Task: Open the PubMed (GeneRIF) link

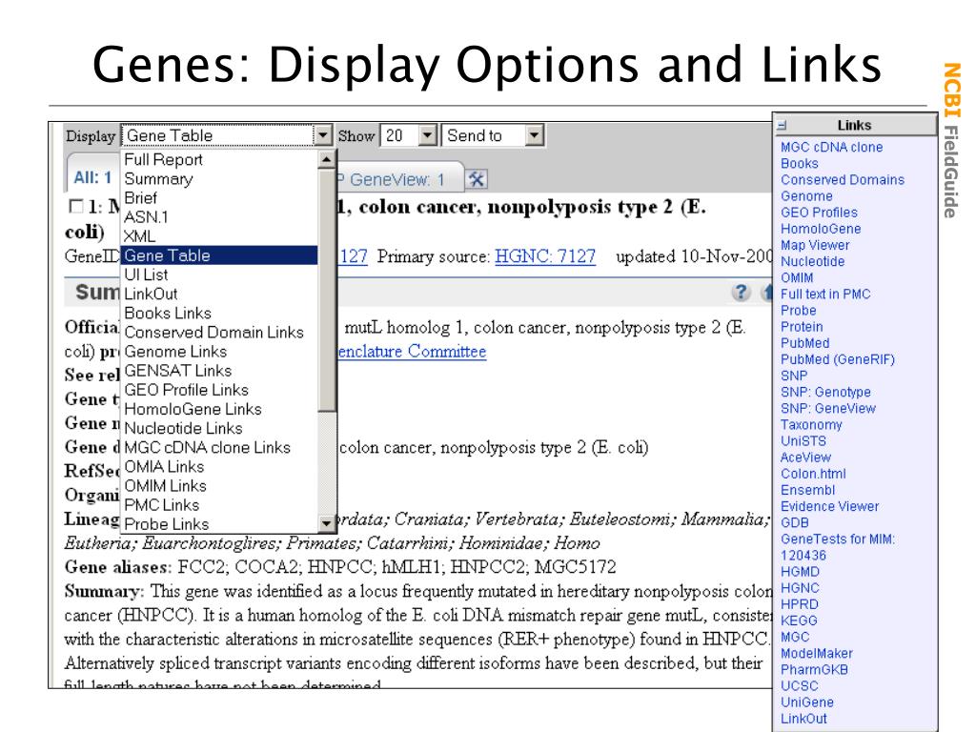Action: point(837,359)
